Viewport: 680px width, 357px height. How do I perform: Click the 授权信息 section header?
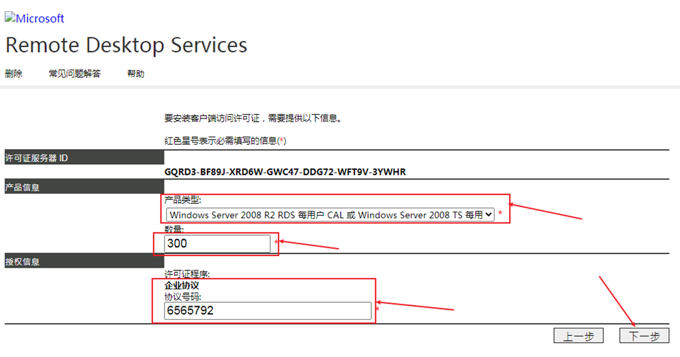(x=84, y=261)
